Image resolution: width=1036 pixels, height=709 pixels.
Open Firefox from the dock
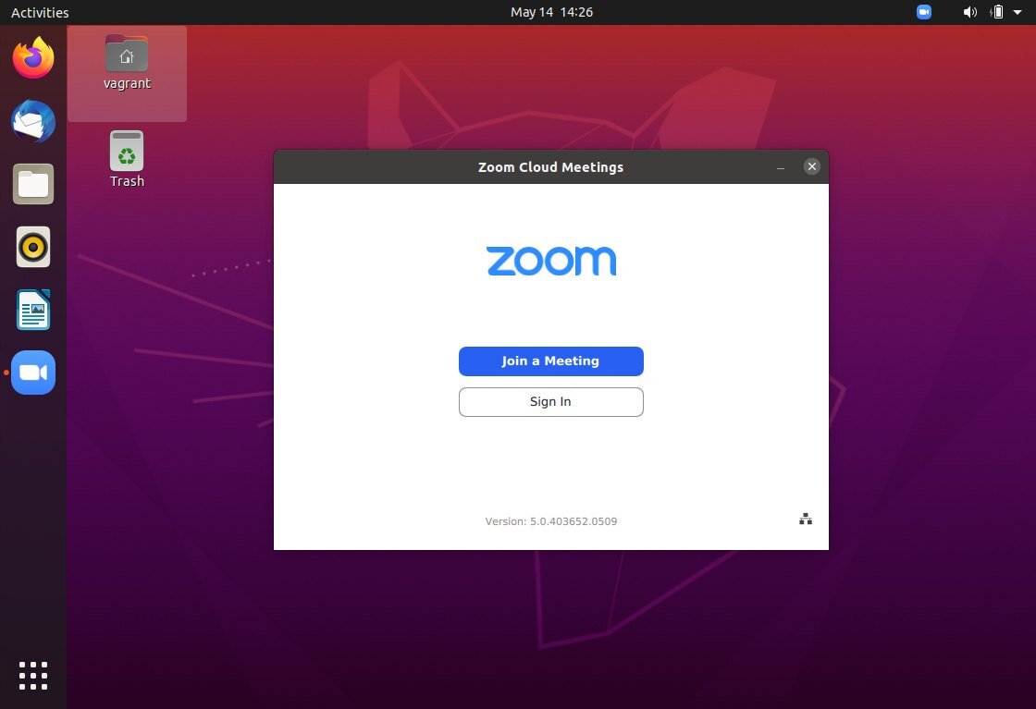(x=33, y=57)
